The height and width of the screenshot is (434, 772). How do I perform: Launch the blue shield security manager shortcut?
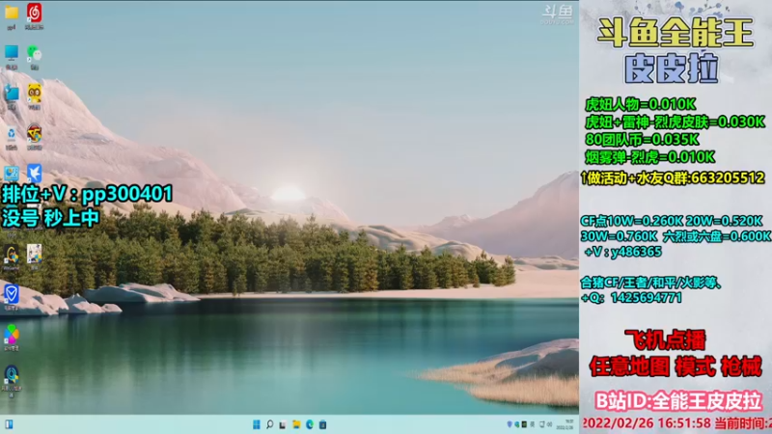pos(12,294)
